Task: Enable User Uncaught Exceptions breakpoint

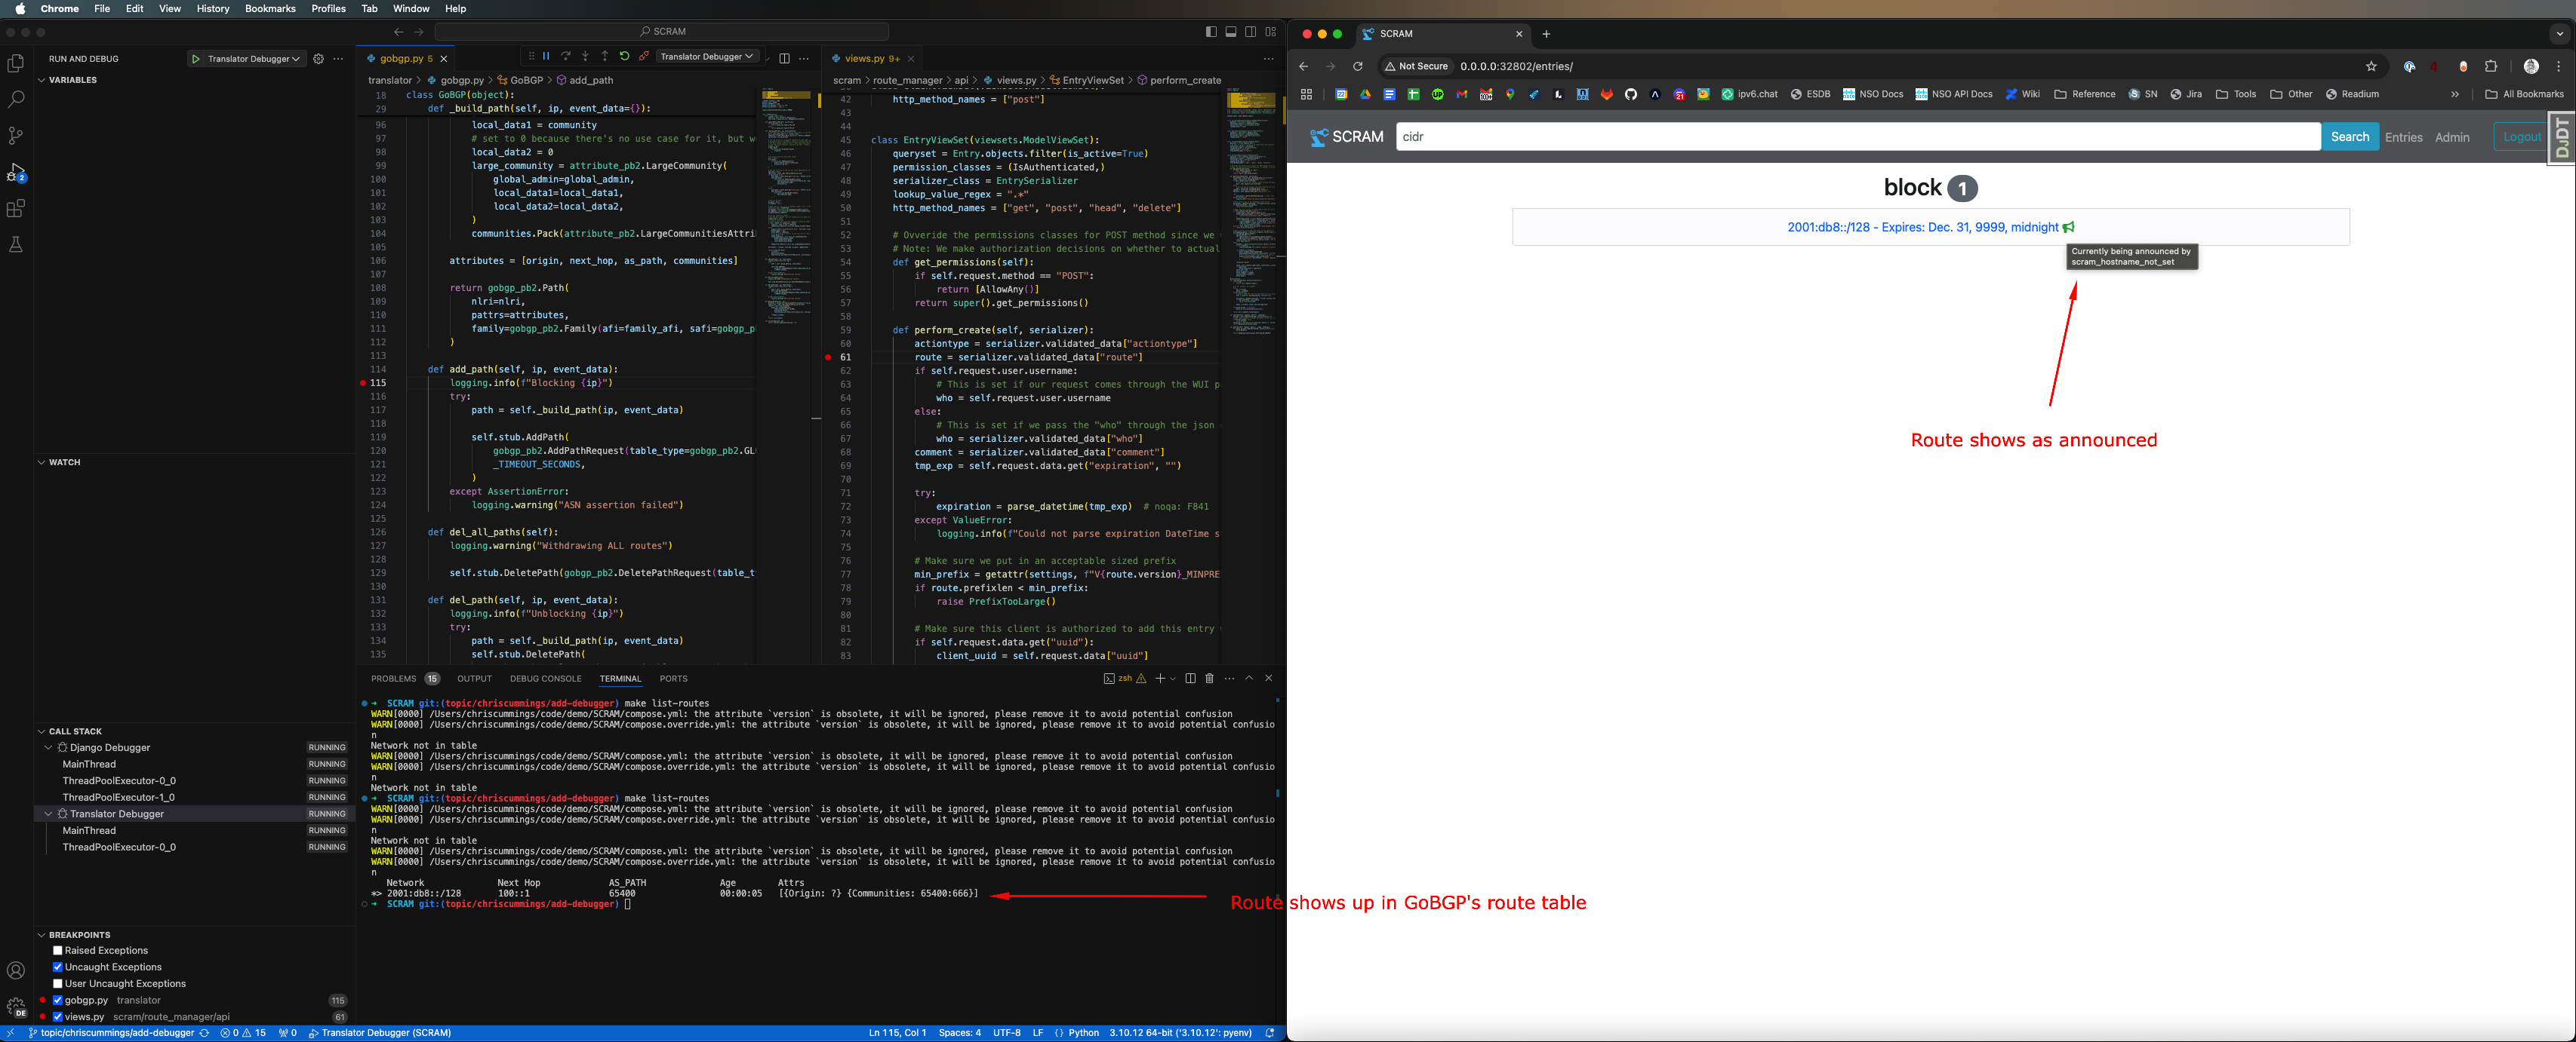Action: tap(58, 984)
